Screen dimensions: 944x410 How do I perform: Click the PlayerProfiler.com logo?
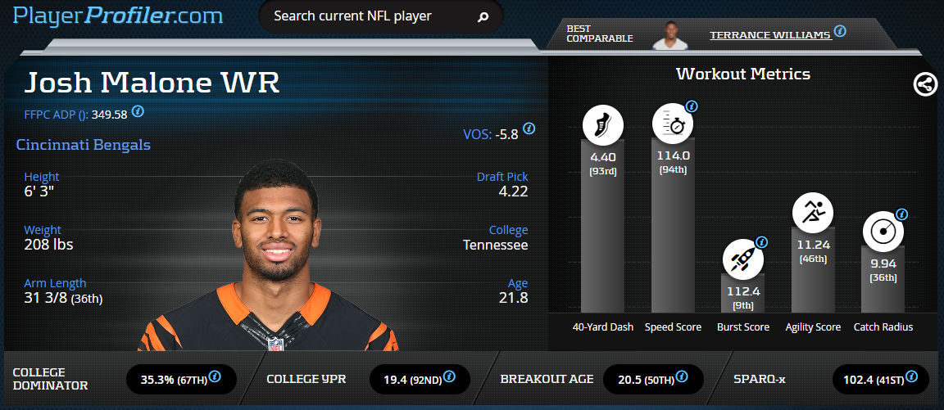click(117, 16)
